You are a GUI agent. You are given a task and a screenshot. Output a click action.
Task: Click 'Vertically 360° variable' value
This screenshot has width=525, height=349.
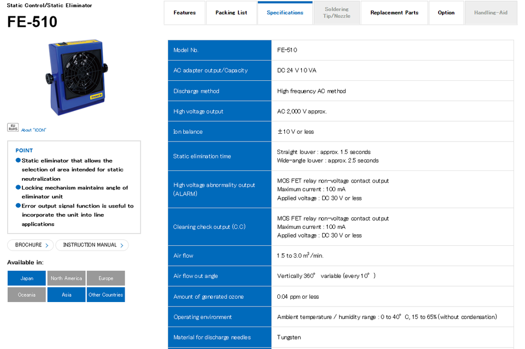(326, 276)
